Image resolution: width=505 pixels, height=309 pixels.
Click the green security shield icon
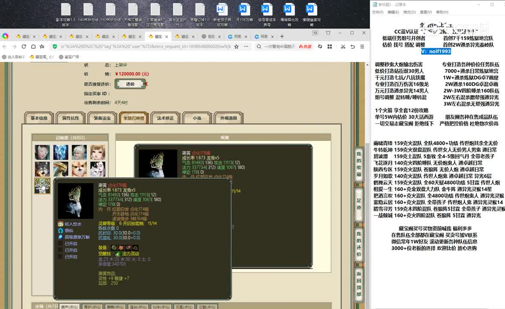click(55, 46)
